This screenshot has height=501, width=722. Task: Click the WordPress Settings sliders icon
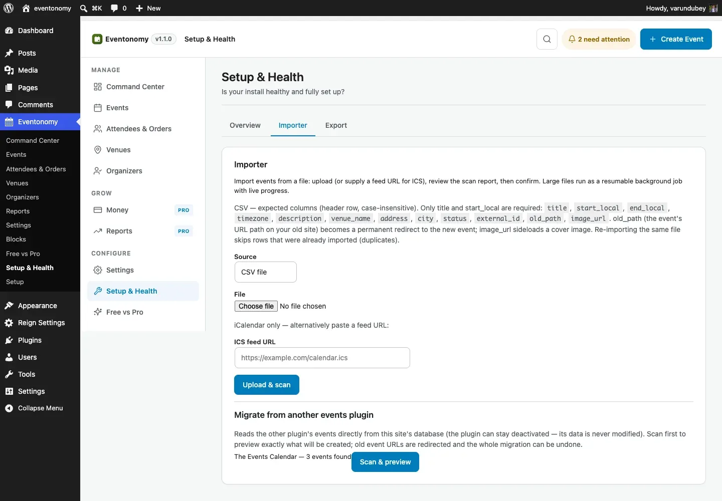click(9, 391)
